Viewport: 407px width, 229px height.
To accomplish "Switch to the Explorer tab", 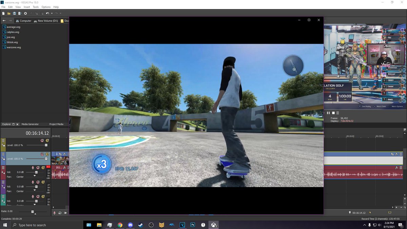I will (6, 124).
